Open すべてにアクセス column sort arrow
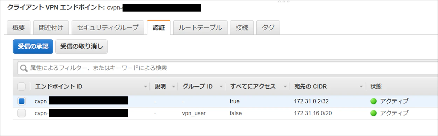The height and width of the screenshot is (136, 438). point(286,87)
